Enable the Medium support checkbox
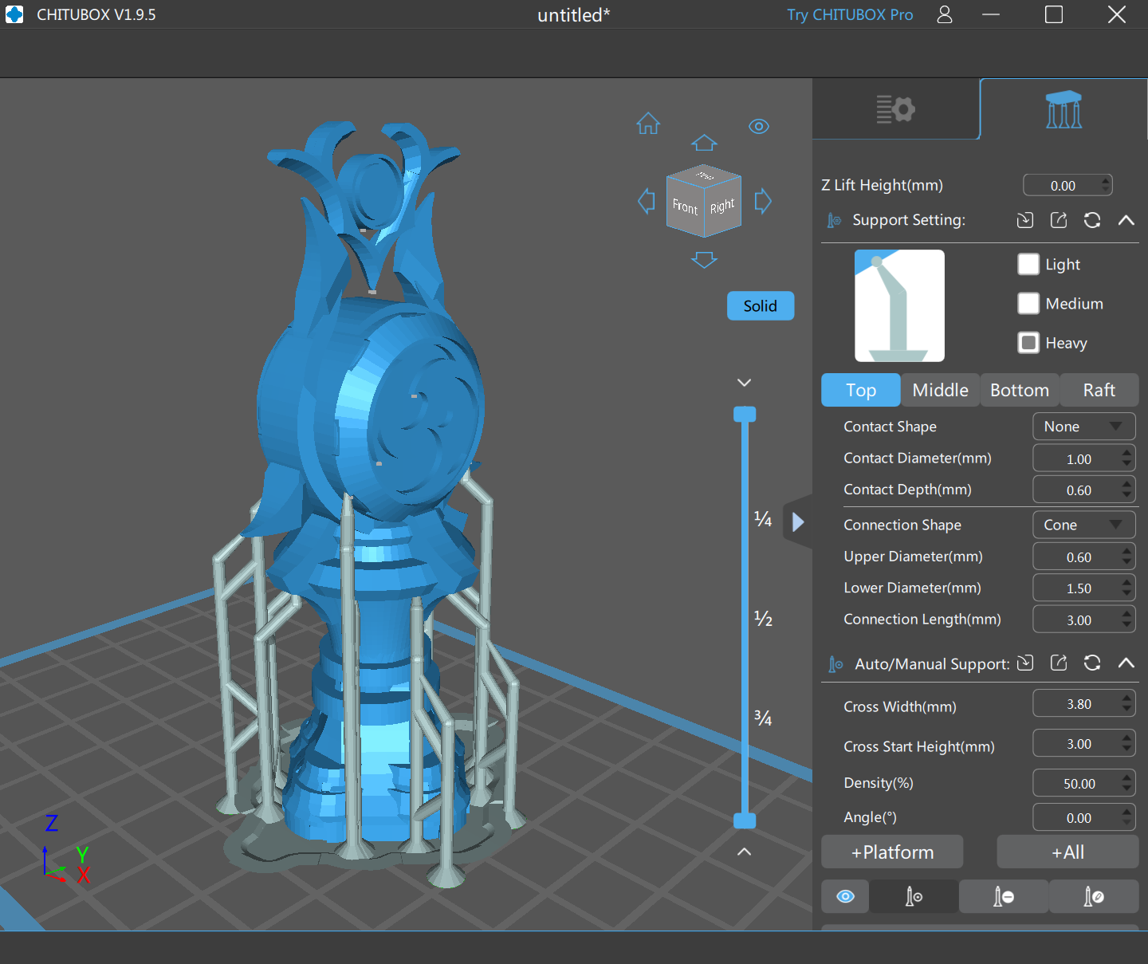Image resolution: width=1148 pixels, height=964 pixels. 1028,303
